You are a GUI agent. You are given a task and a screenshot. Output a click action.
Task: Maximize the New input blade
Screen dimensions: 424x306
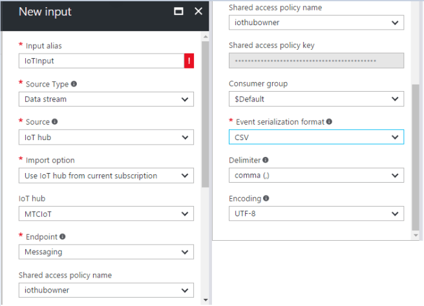(x=178, y=12)
